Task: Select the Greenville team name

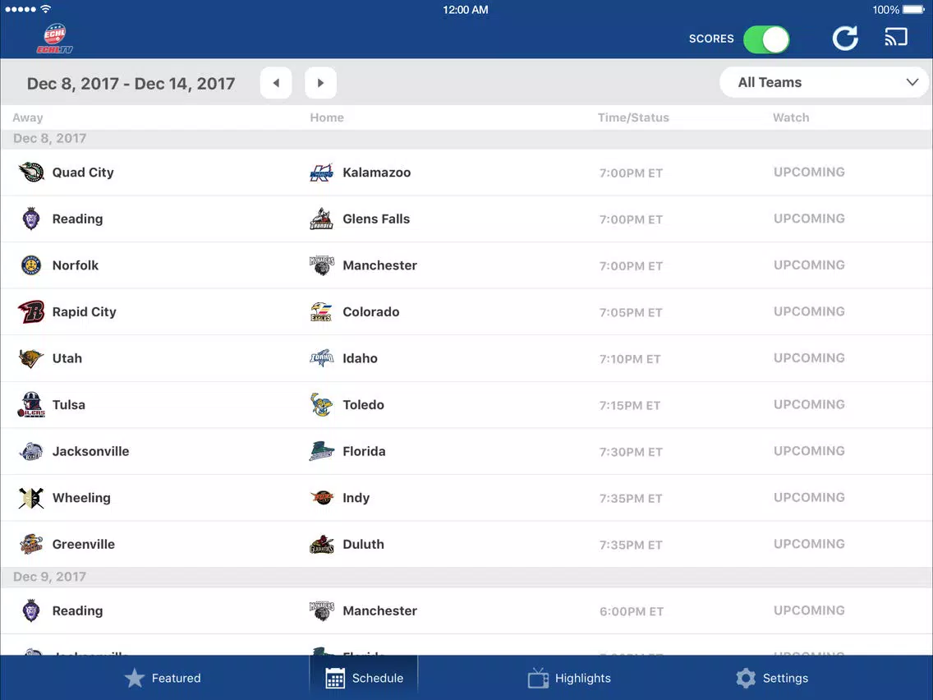Action: click(x=84, y=544)
